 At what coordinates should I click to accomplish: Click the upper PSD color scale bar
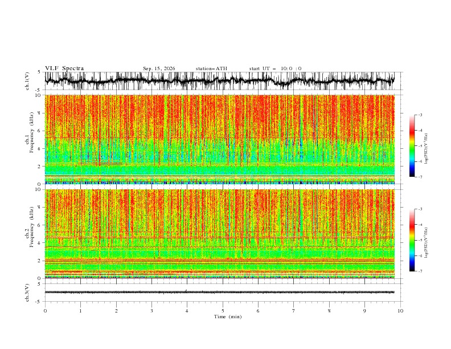tap(412, 146)
